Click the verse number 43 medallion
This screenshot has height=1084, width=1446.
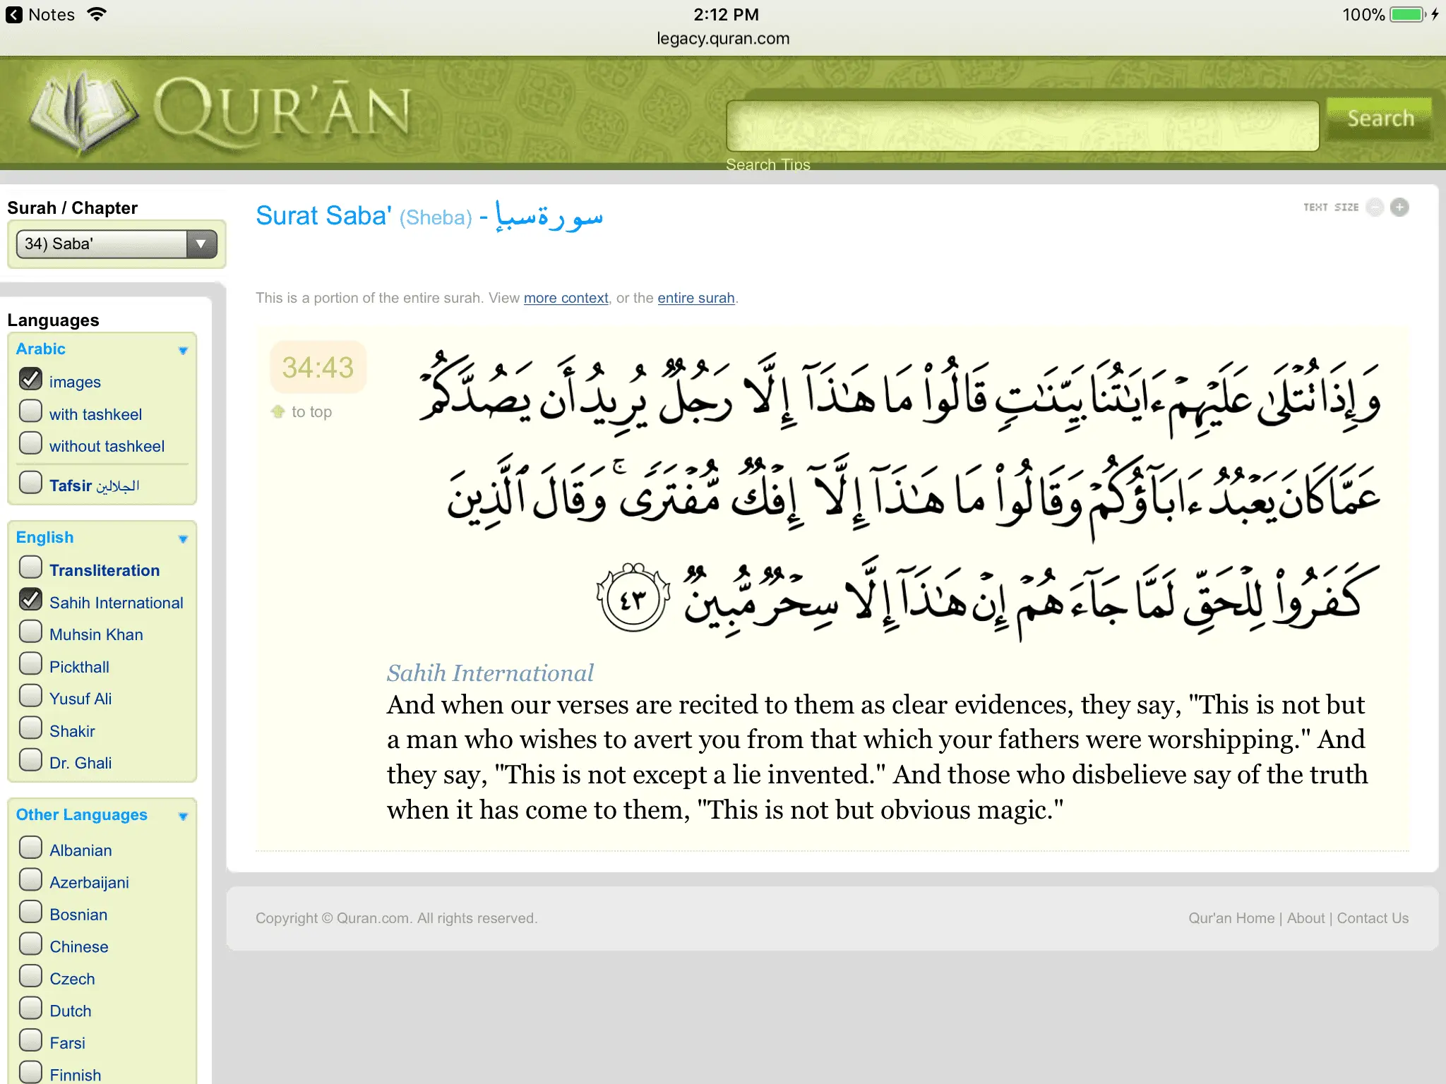pos(633,598)
